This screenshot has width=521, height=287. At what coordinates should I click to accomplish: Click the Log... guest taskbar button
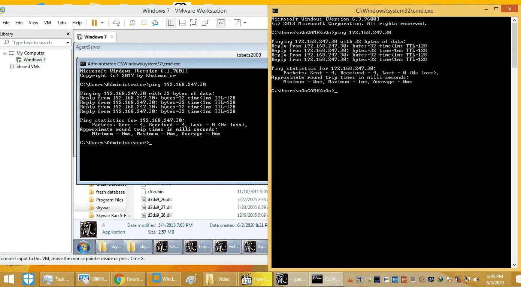click(197, 247)
